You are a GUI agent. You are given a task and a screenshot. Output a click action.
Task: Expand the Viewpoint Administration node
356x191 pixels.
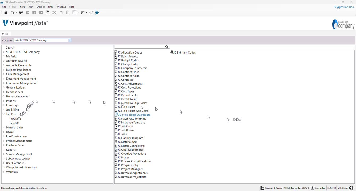(x=4, y=167)
